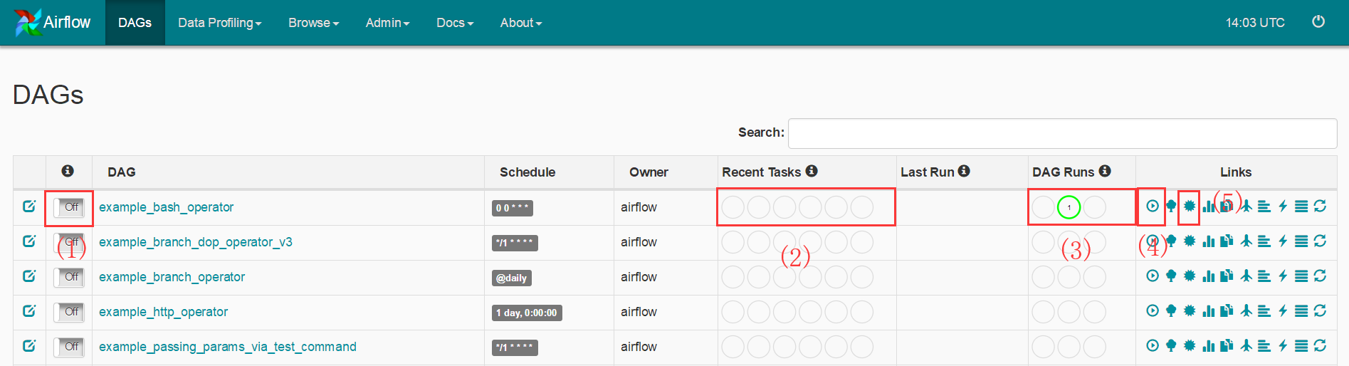The width and height of the screenshot is (1349, 366).
Task: Trigger the example_http_operator DAG
Action: pyautogui.click(x=1152, y=311)
